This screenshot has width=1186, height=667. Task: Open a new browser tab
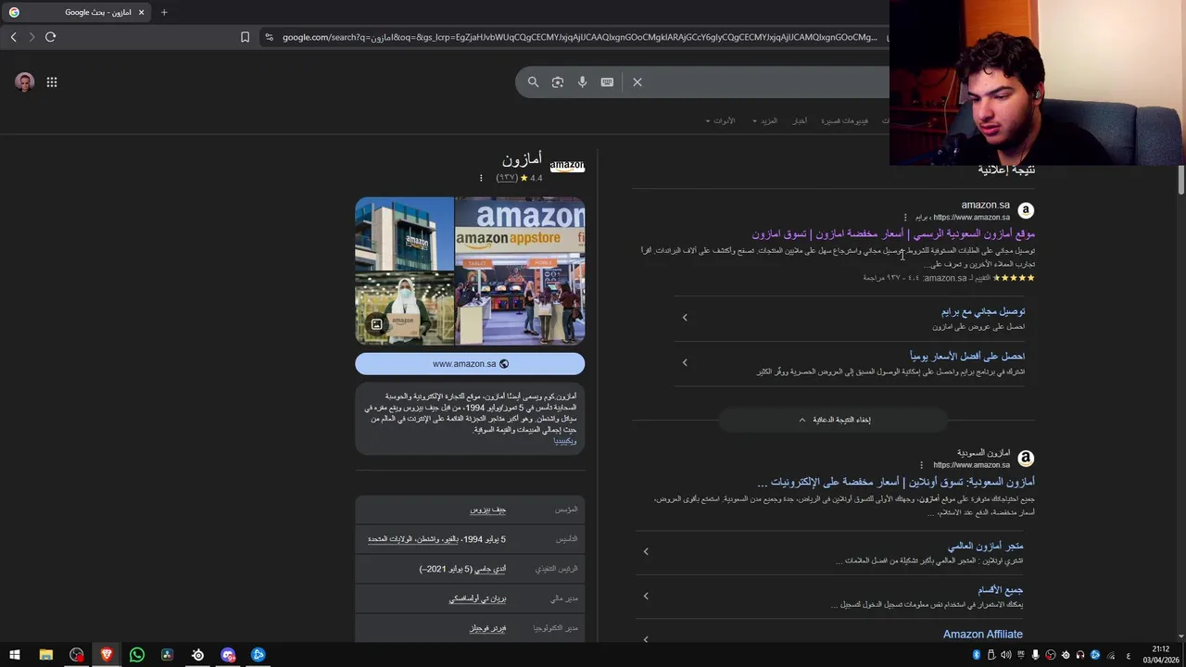[164, 12]
